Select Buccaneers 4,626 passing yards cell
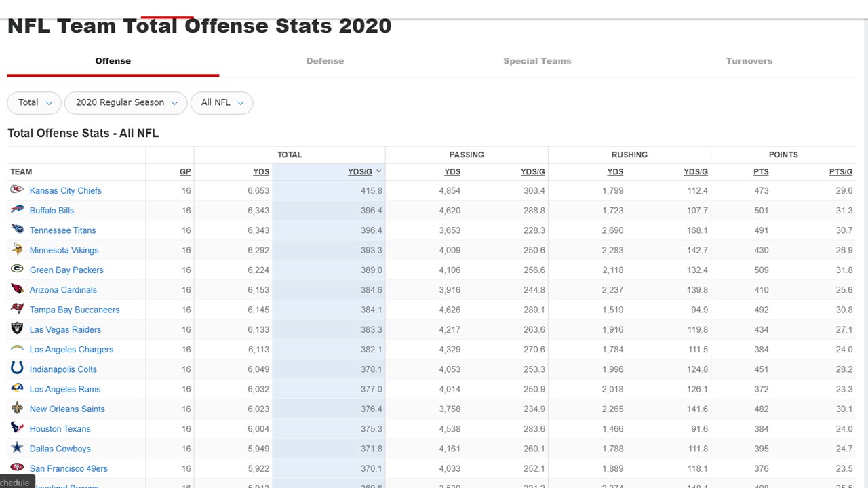This screenshot has width=868, height=488. click(450, 310)
